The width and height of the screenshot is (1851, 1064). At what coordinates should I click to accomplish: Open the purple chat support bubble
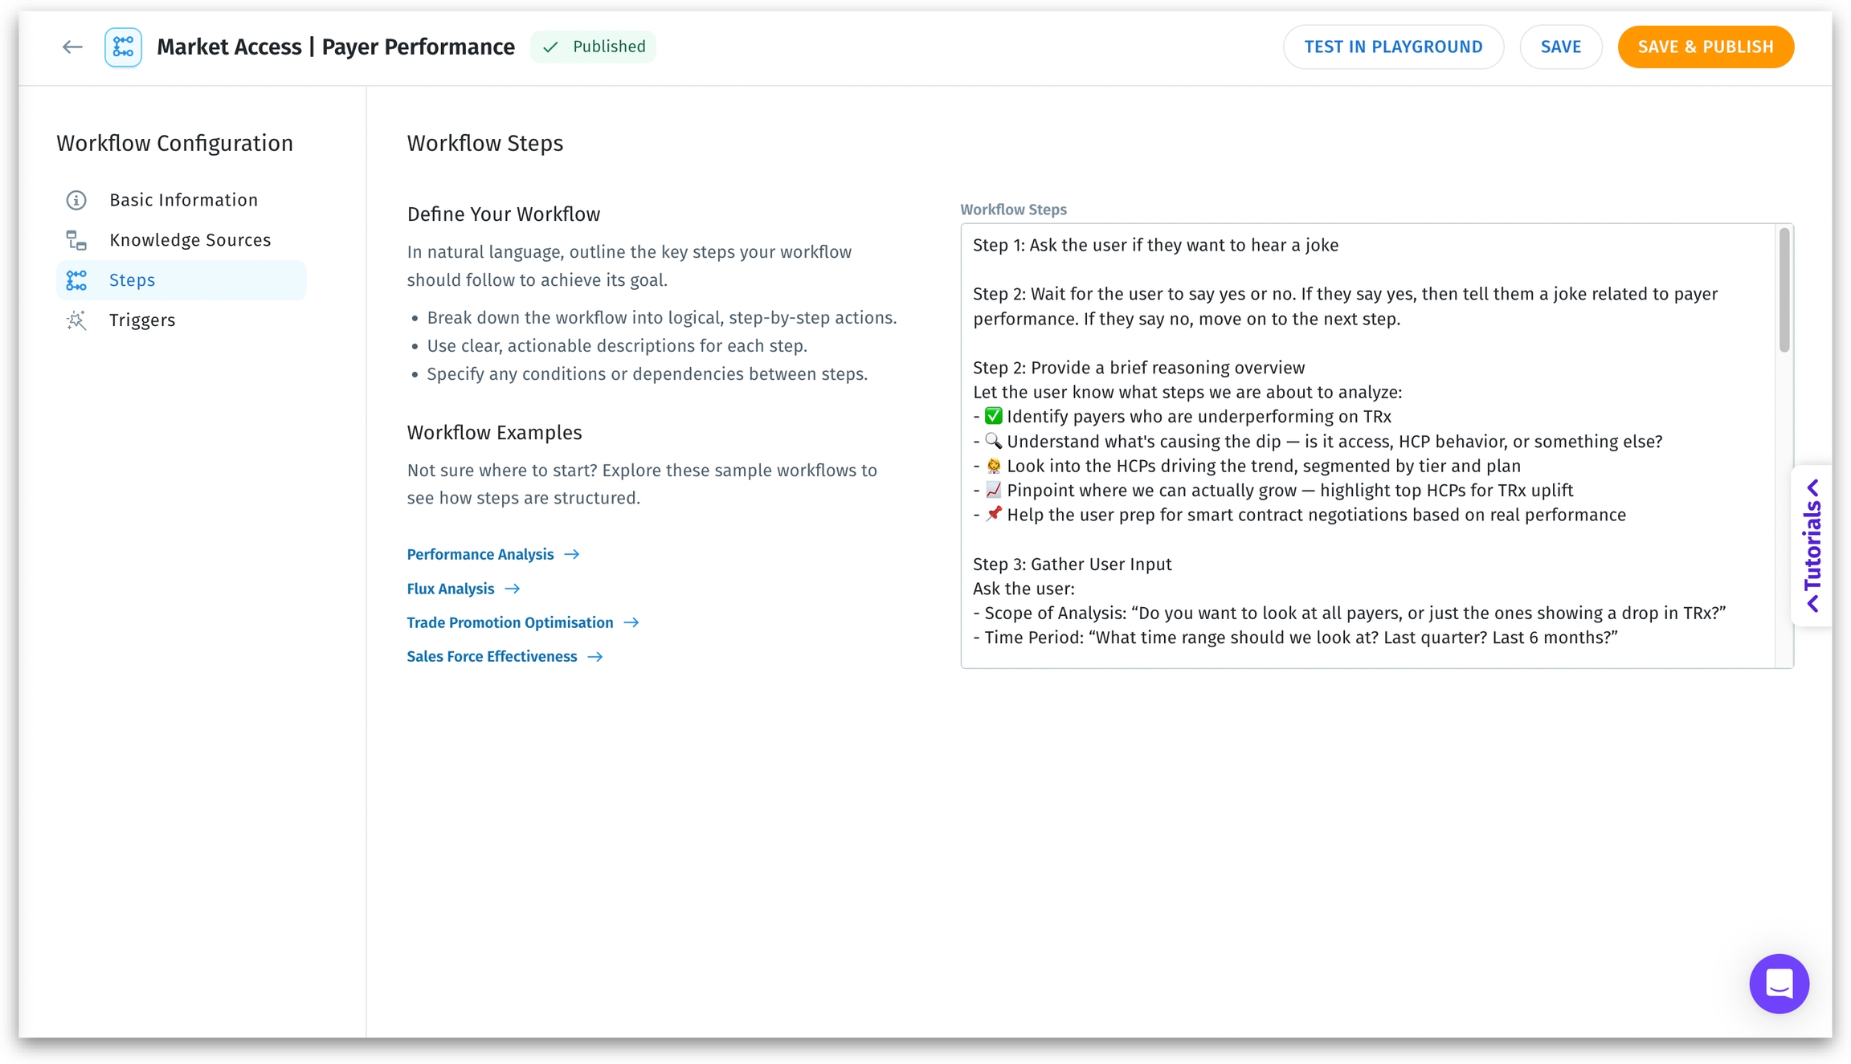click(1779, 983)
